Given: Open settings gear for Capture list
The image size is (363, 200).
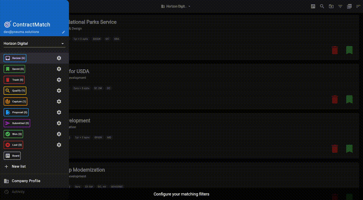Looking at the screenshot, I should (59, 102).
